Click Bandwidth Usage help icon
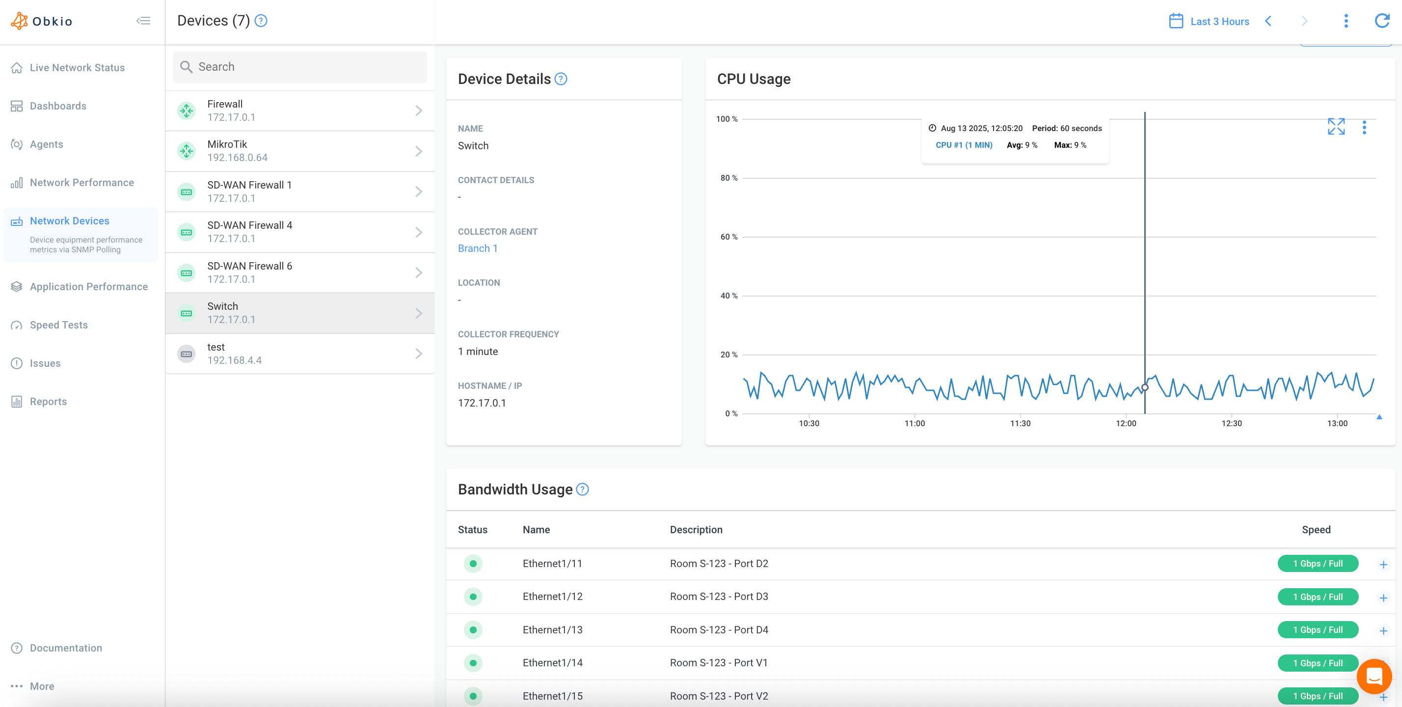This screenshot has height=707, width=1402. [x=582, y=489]
